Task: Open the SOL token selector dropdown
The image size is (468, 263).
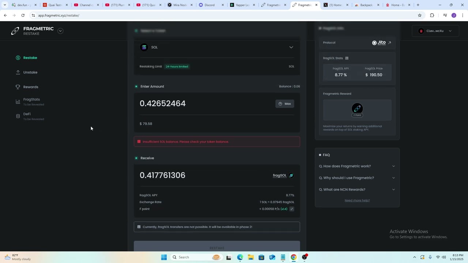Action: click(291, 47)
